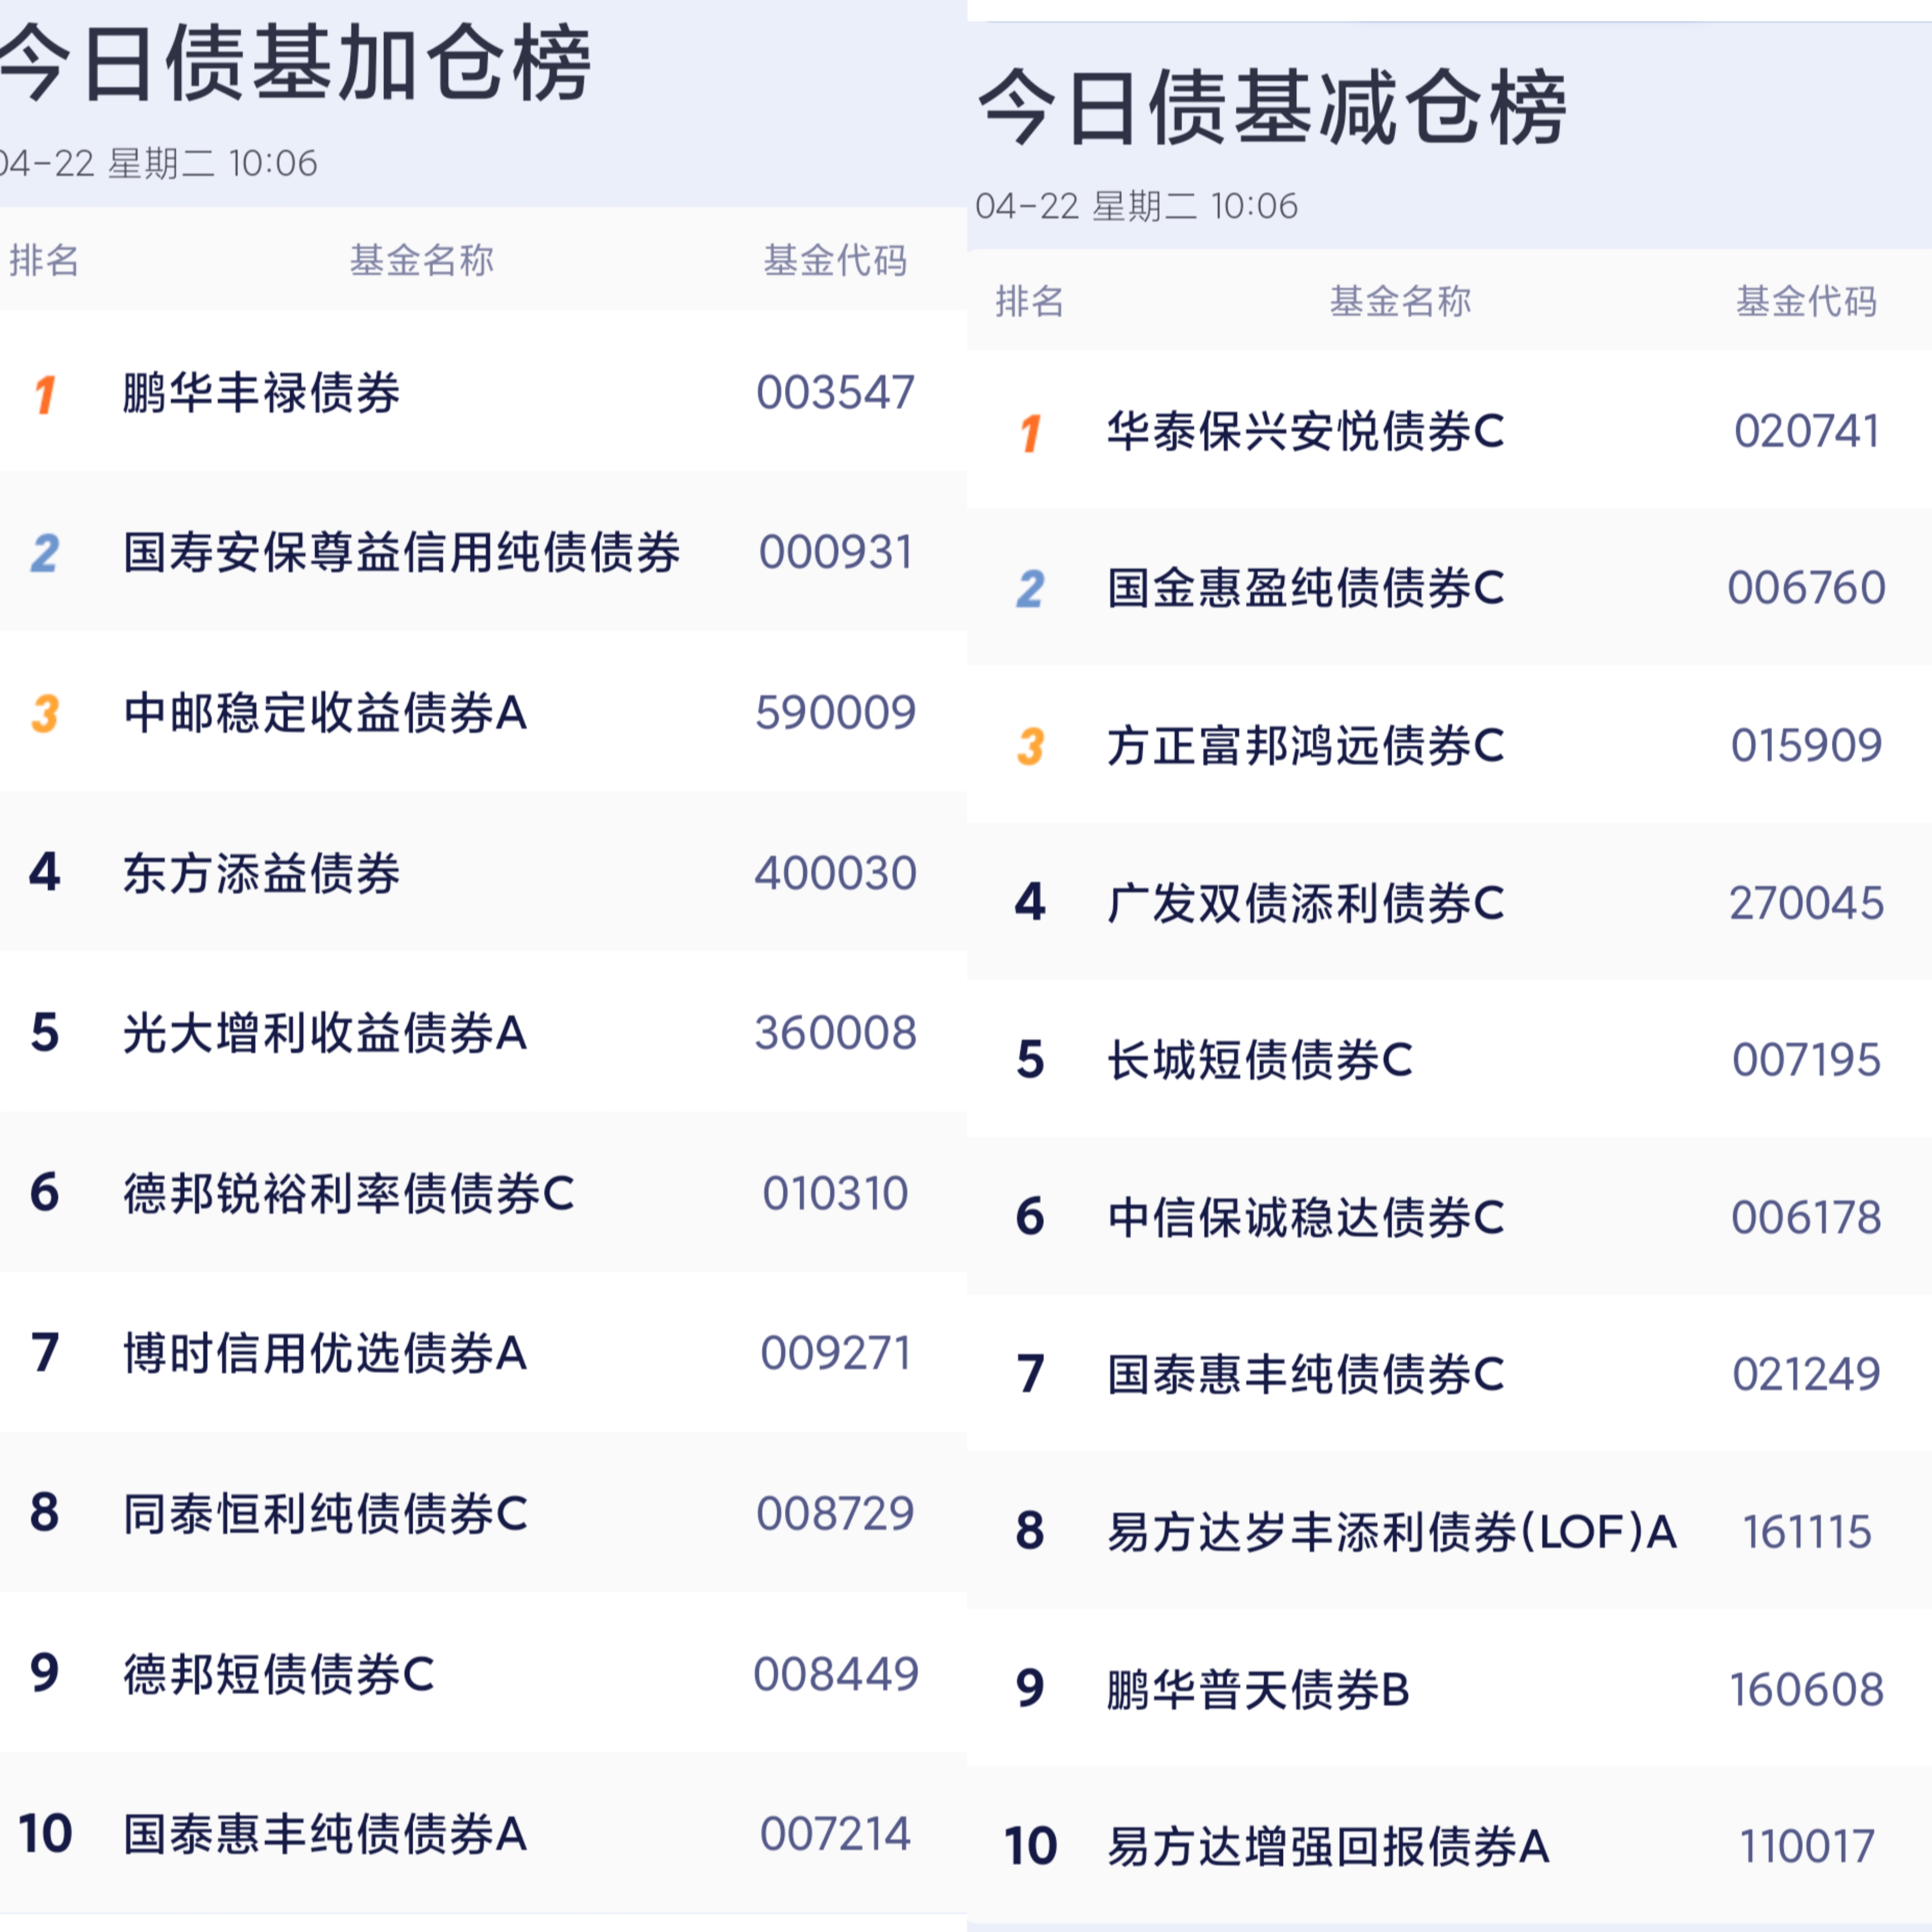Click fund code 400030
Screen dimensions: 1932x1932
point(835,873)
